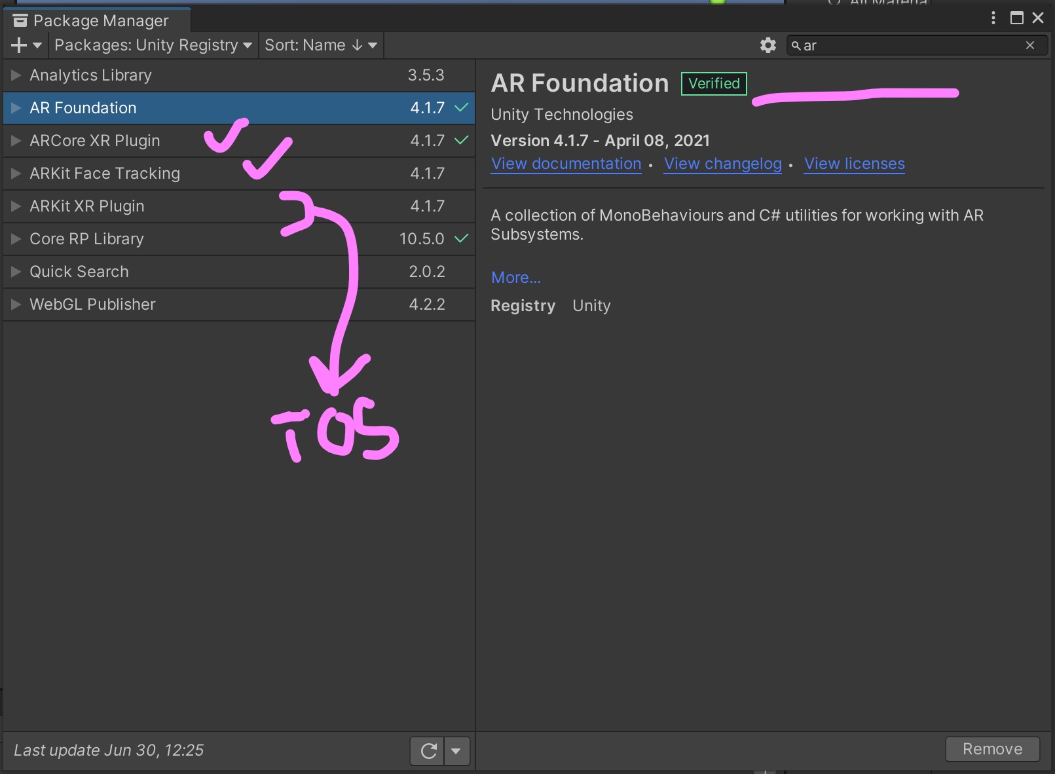Open the three-dot window options menu

pyautogui.click(x=993, y=18)
